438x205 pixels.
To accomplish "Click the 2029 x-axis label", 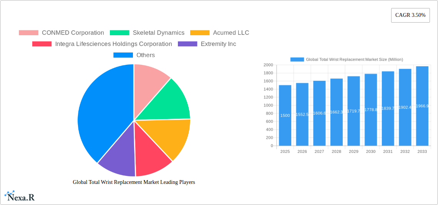I will [353, 151].
